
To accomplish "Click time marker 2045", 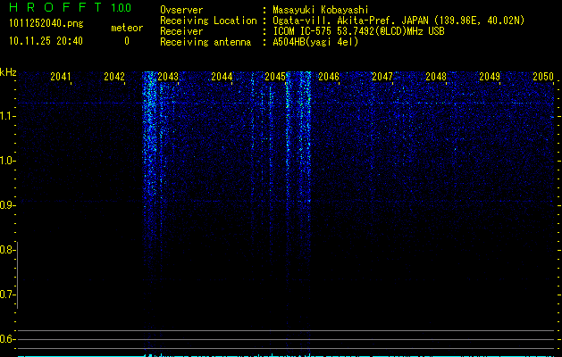I will [x=275, y=77].
